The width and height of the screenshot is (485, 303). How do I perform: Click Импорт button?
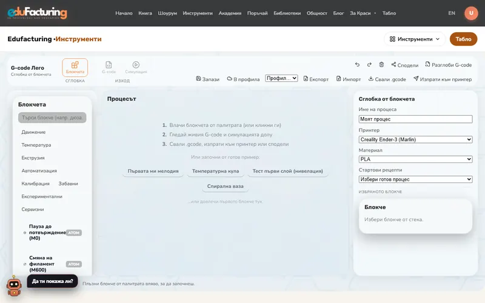point(349,79)
